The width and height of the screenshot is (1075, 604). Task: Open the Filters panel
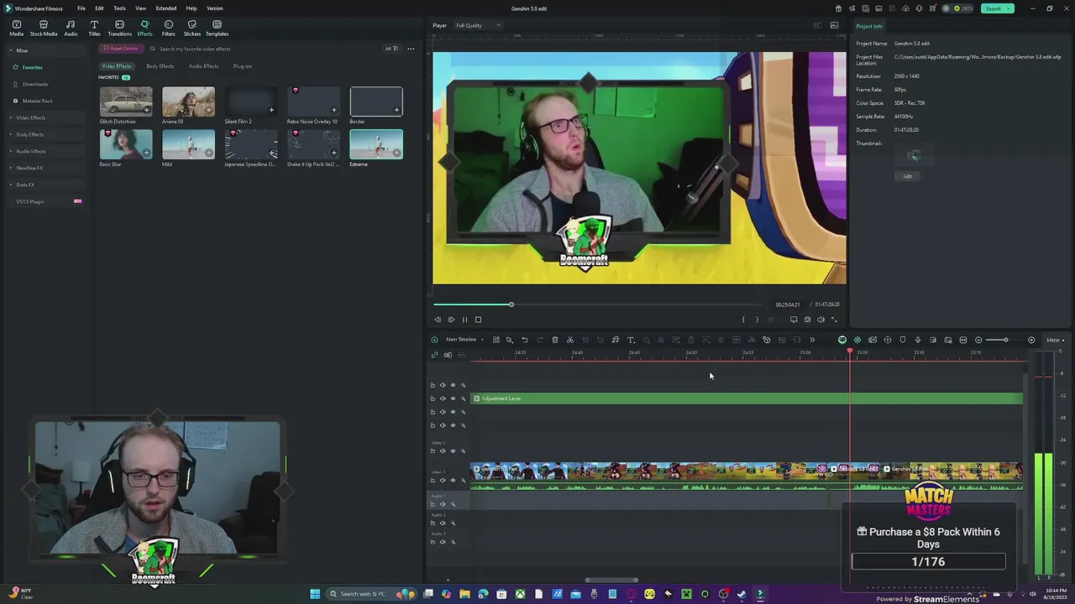pos(168,28)
